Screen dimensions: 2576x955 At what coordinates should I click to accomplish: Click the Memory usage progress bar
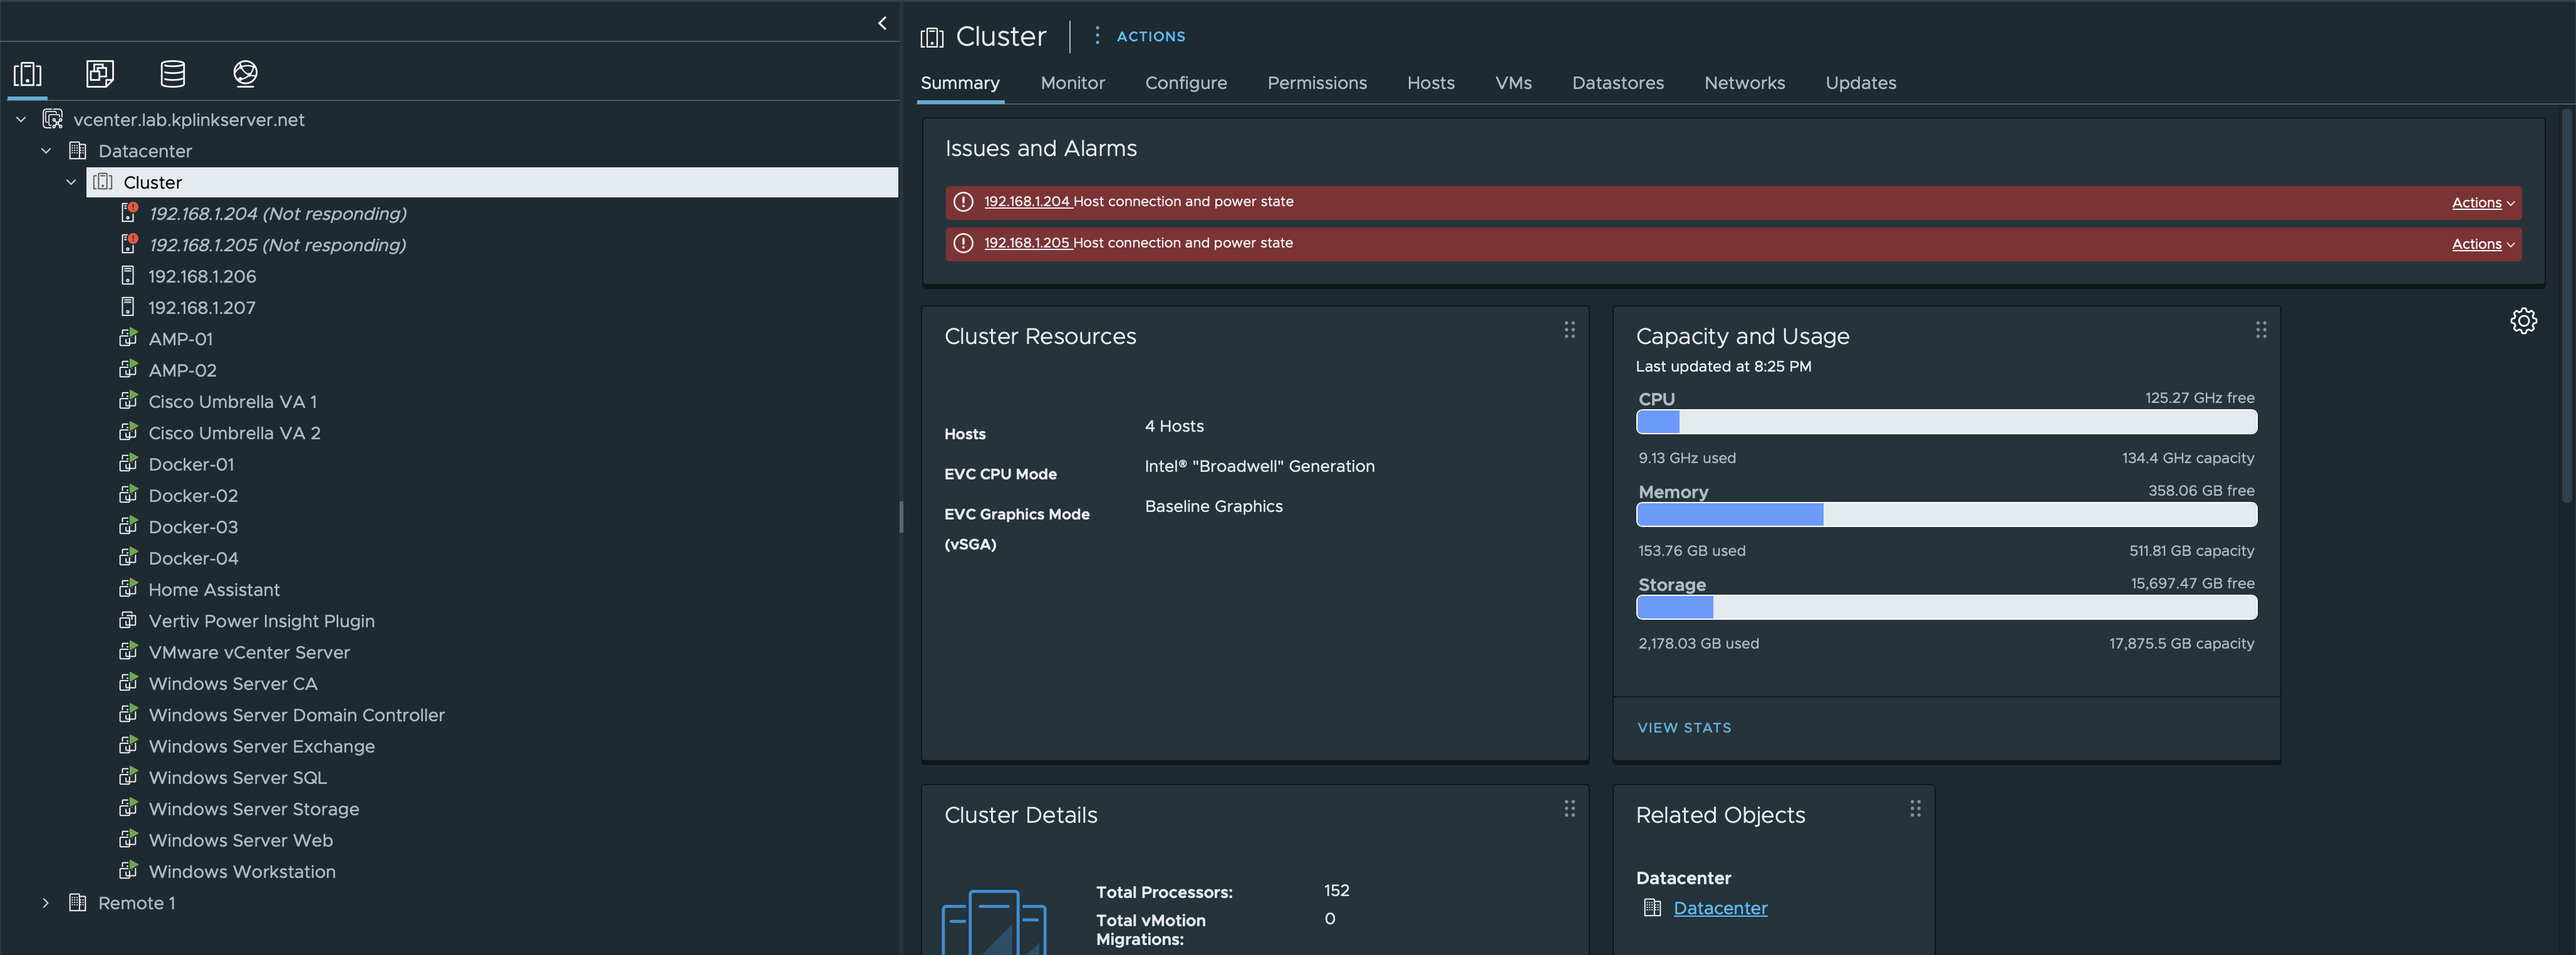pyautogui.click(x=1946, y=515)
